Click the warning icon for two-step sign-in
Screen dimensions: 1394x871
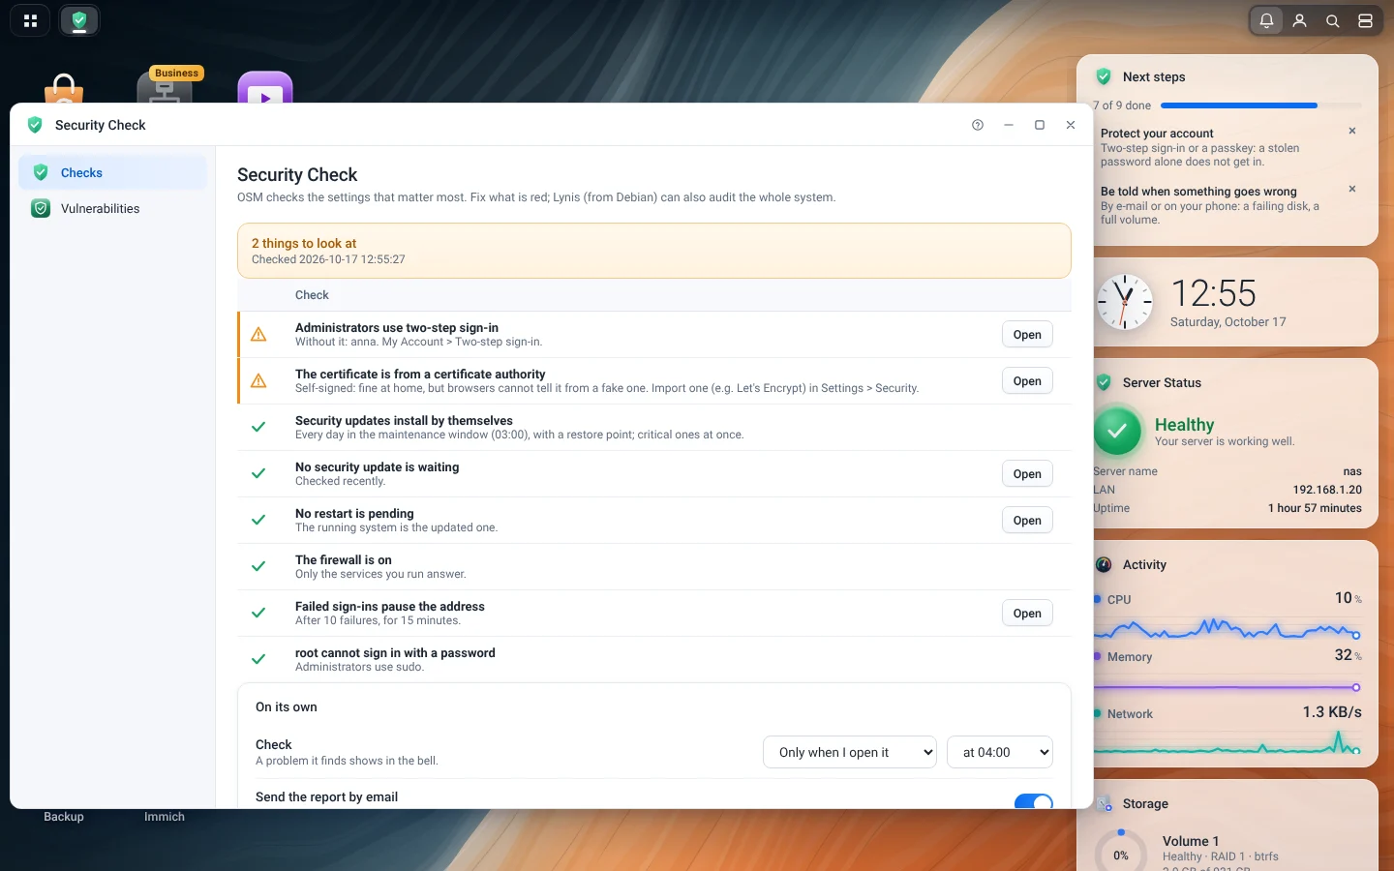point(258,335)
